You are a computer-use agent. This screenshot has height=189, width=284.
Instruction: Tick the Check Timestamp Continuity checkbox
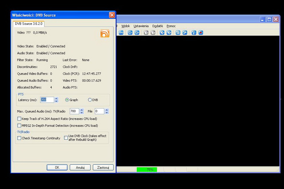click(x=19, y=138)
